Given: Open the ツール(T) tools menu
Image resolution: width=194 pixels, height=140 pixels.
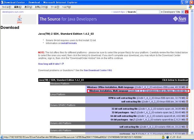Looking at the screenshot, I should 55,7.
